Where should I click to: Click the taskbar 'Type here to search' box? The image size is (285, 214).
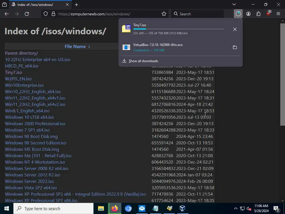point(53,208)
